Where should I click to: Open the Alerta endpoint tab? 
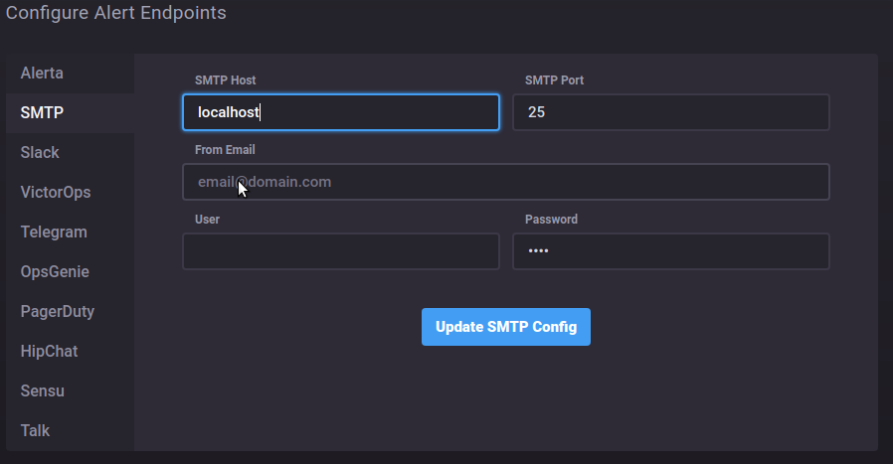[x=42, y=74]
